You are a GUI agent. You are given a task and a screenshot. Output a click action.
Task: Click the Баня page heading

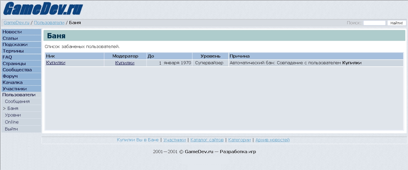click(56, 36)
